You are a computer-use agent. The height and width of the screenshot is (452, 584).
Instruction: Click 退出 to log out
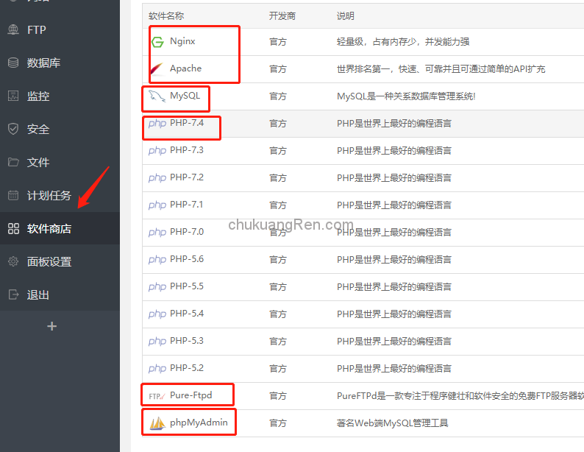(38, 294)
